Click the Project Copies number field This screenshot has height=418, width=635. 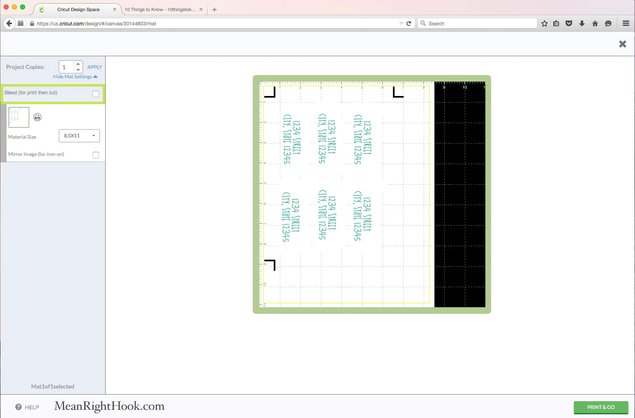coord(66,67)
